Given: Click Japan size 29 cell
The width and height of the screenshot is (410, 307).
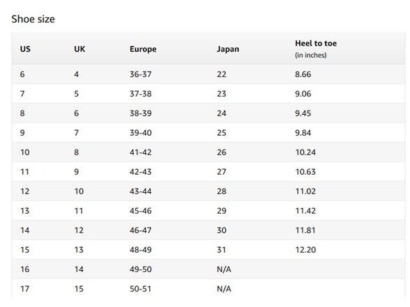Looking at the screenshot, I should click(222, 211).
